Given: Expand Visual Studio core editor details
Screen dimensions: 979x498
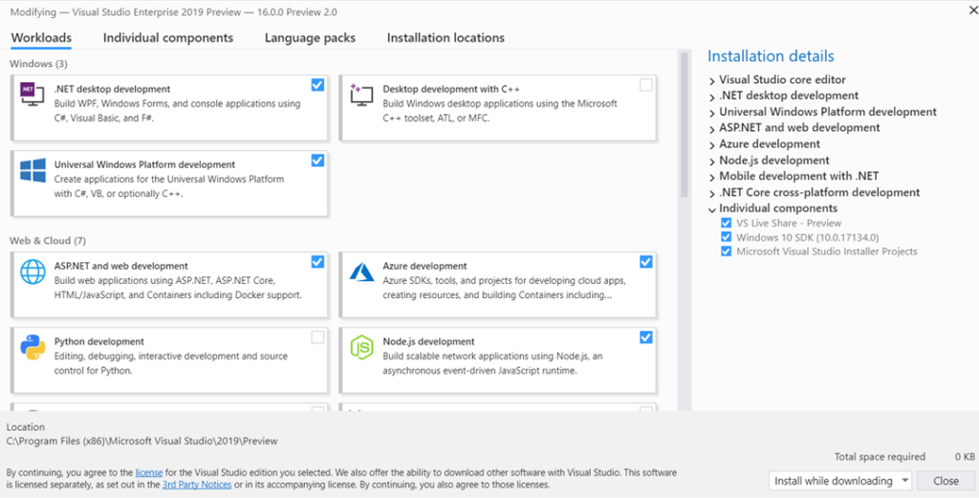Looking at the screenshot, I should tap(711, 81).
